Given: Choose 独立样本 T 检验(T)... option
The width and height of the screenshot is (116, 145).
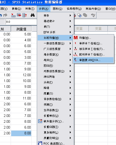Looking at the screenshot, I should [93, 49].
